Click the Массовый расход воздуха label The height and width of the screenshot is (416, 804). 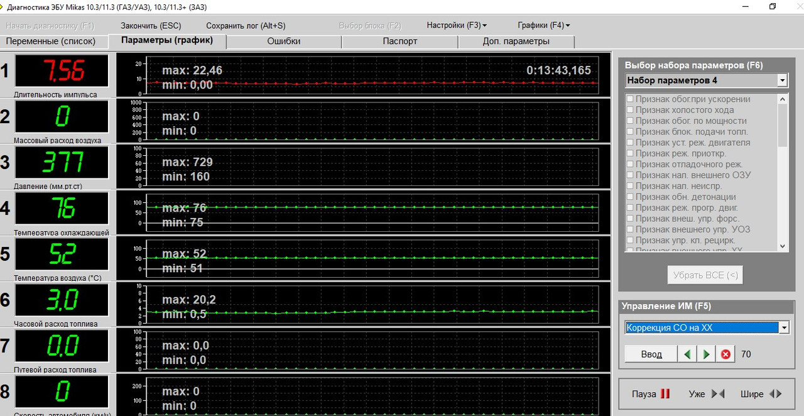click(x=57, y=140)
